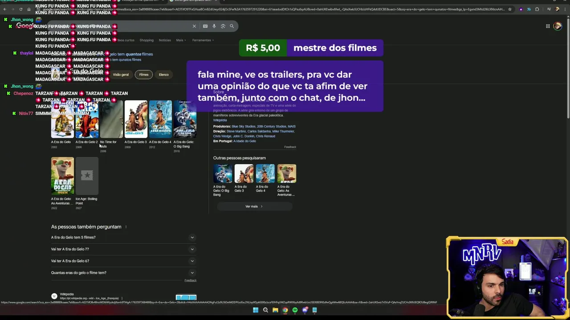Open O Big Bang in Outras pessoas pesquisaram

point(223,174)
